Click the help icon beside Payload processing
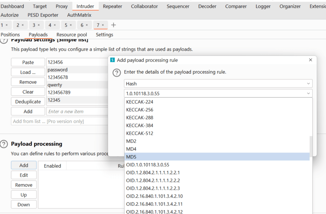This screenshot has width=326, height=214. coord(4,144)
